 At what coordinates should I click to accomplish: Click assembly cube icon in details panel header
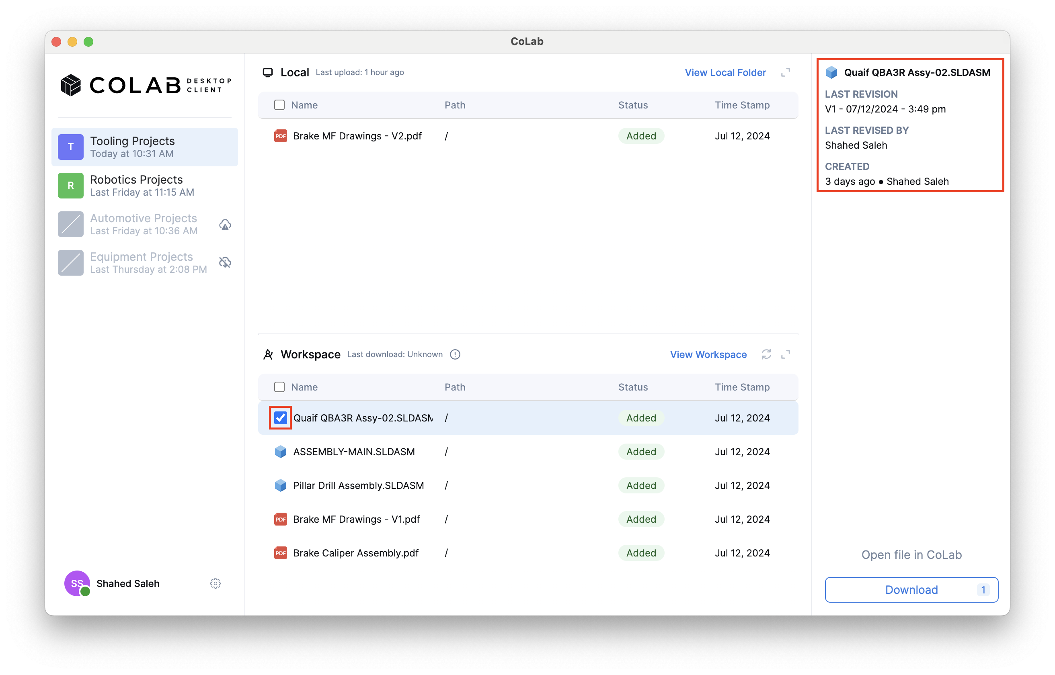coord(831,72)
